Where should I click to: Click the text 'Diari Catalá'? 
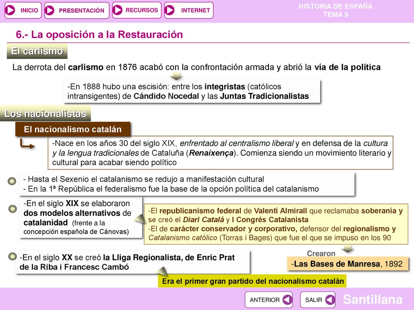coord(204,220)
